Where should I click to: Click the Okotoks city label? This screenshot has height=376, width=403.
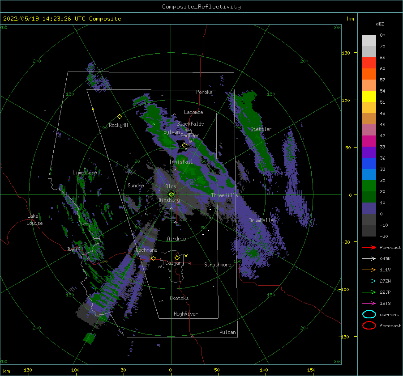179,299
